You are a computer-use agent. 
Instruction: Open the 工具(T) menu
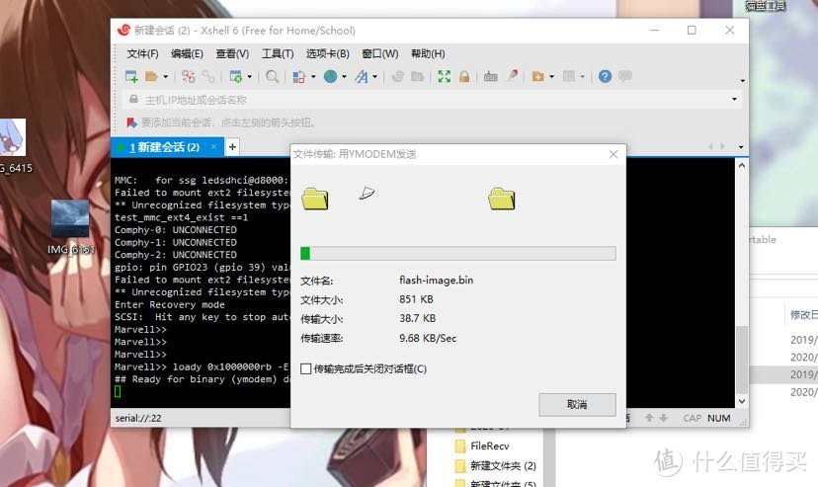(x=278, y=53)
